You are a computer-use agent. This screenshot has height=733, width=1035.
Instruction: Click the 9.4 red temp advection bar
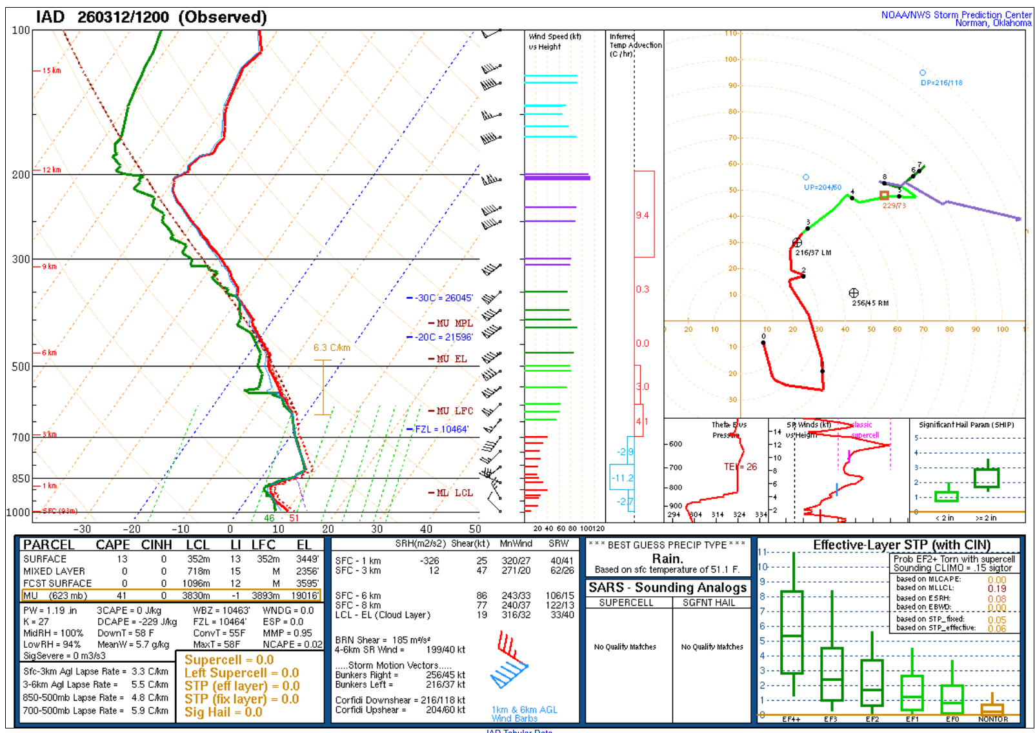pos(644,215)
